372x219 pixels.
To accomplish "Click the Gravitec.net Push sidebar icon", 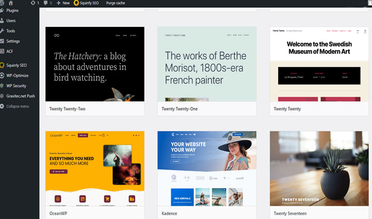I will point(2,96).
